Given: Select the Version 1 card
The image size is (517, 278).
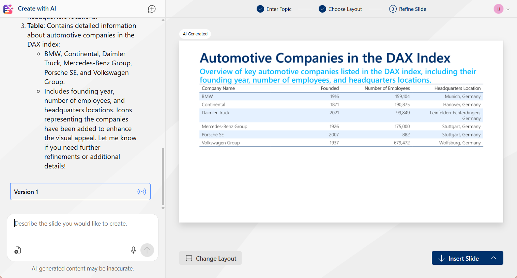Looking at the screenshot, I should point(80,192).
